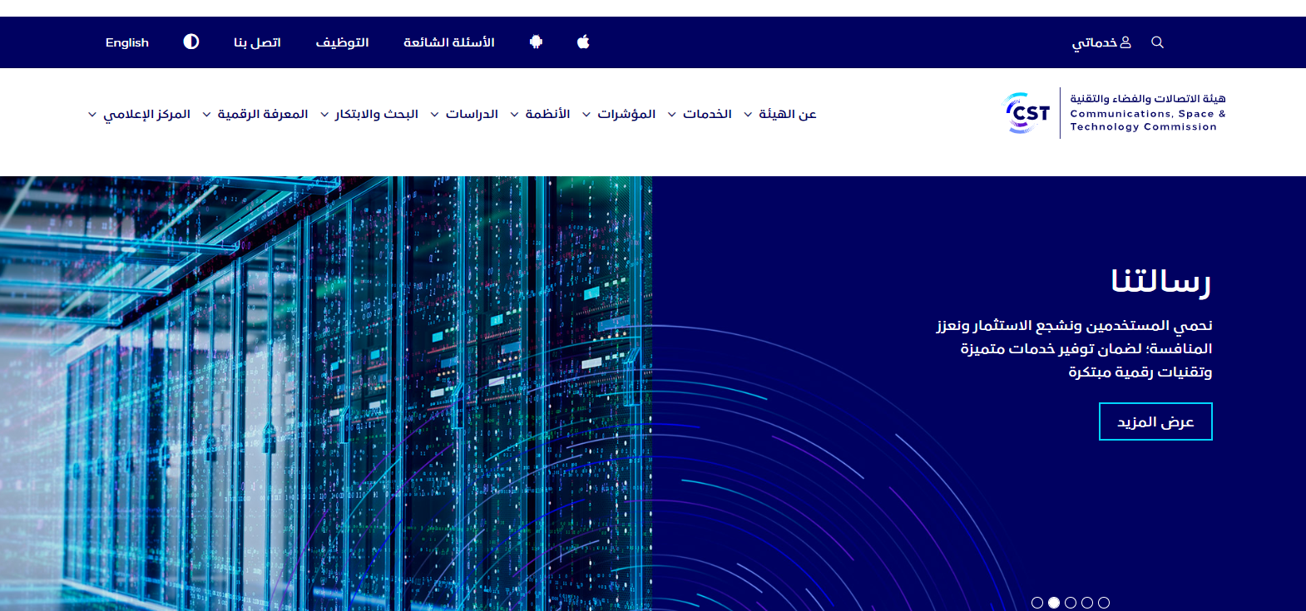Open the Android app download icon
This screenshot has height=611, width=1306.
536,42
